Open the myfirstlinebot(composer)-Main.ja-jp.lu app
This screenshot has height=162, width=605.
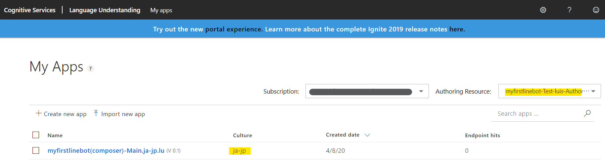pyautogui.click(x=106, y=151)
